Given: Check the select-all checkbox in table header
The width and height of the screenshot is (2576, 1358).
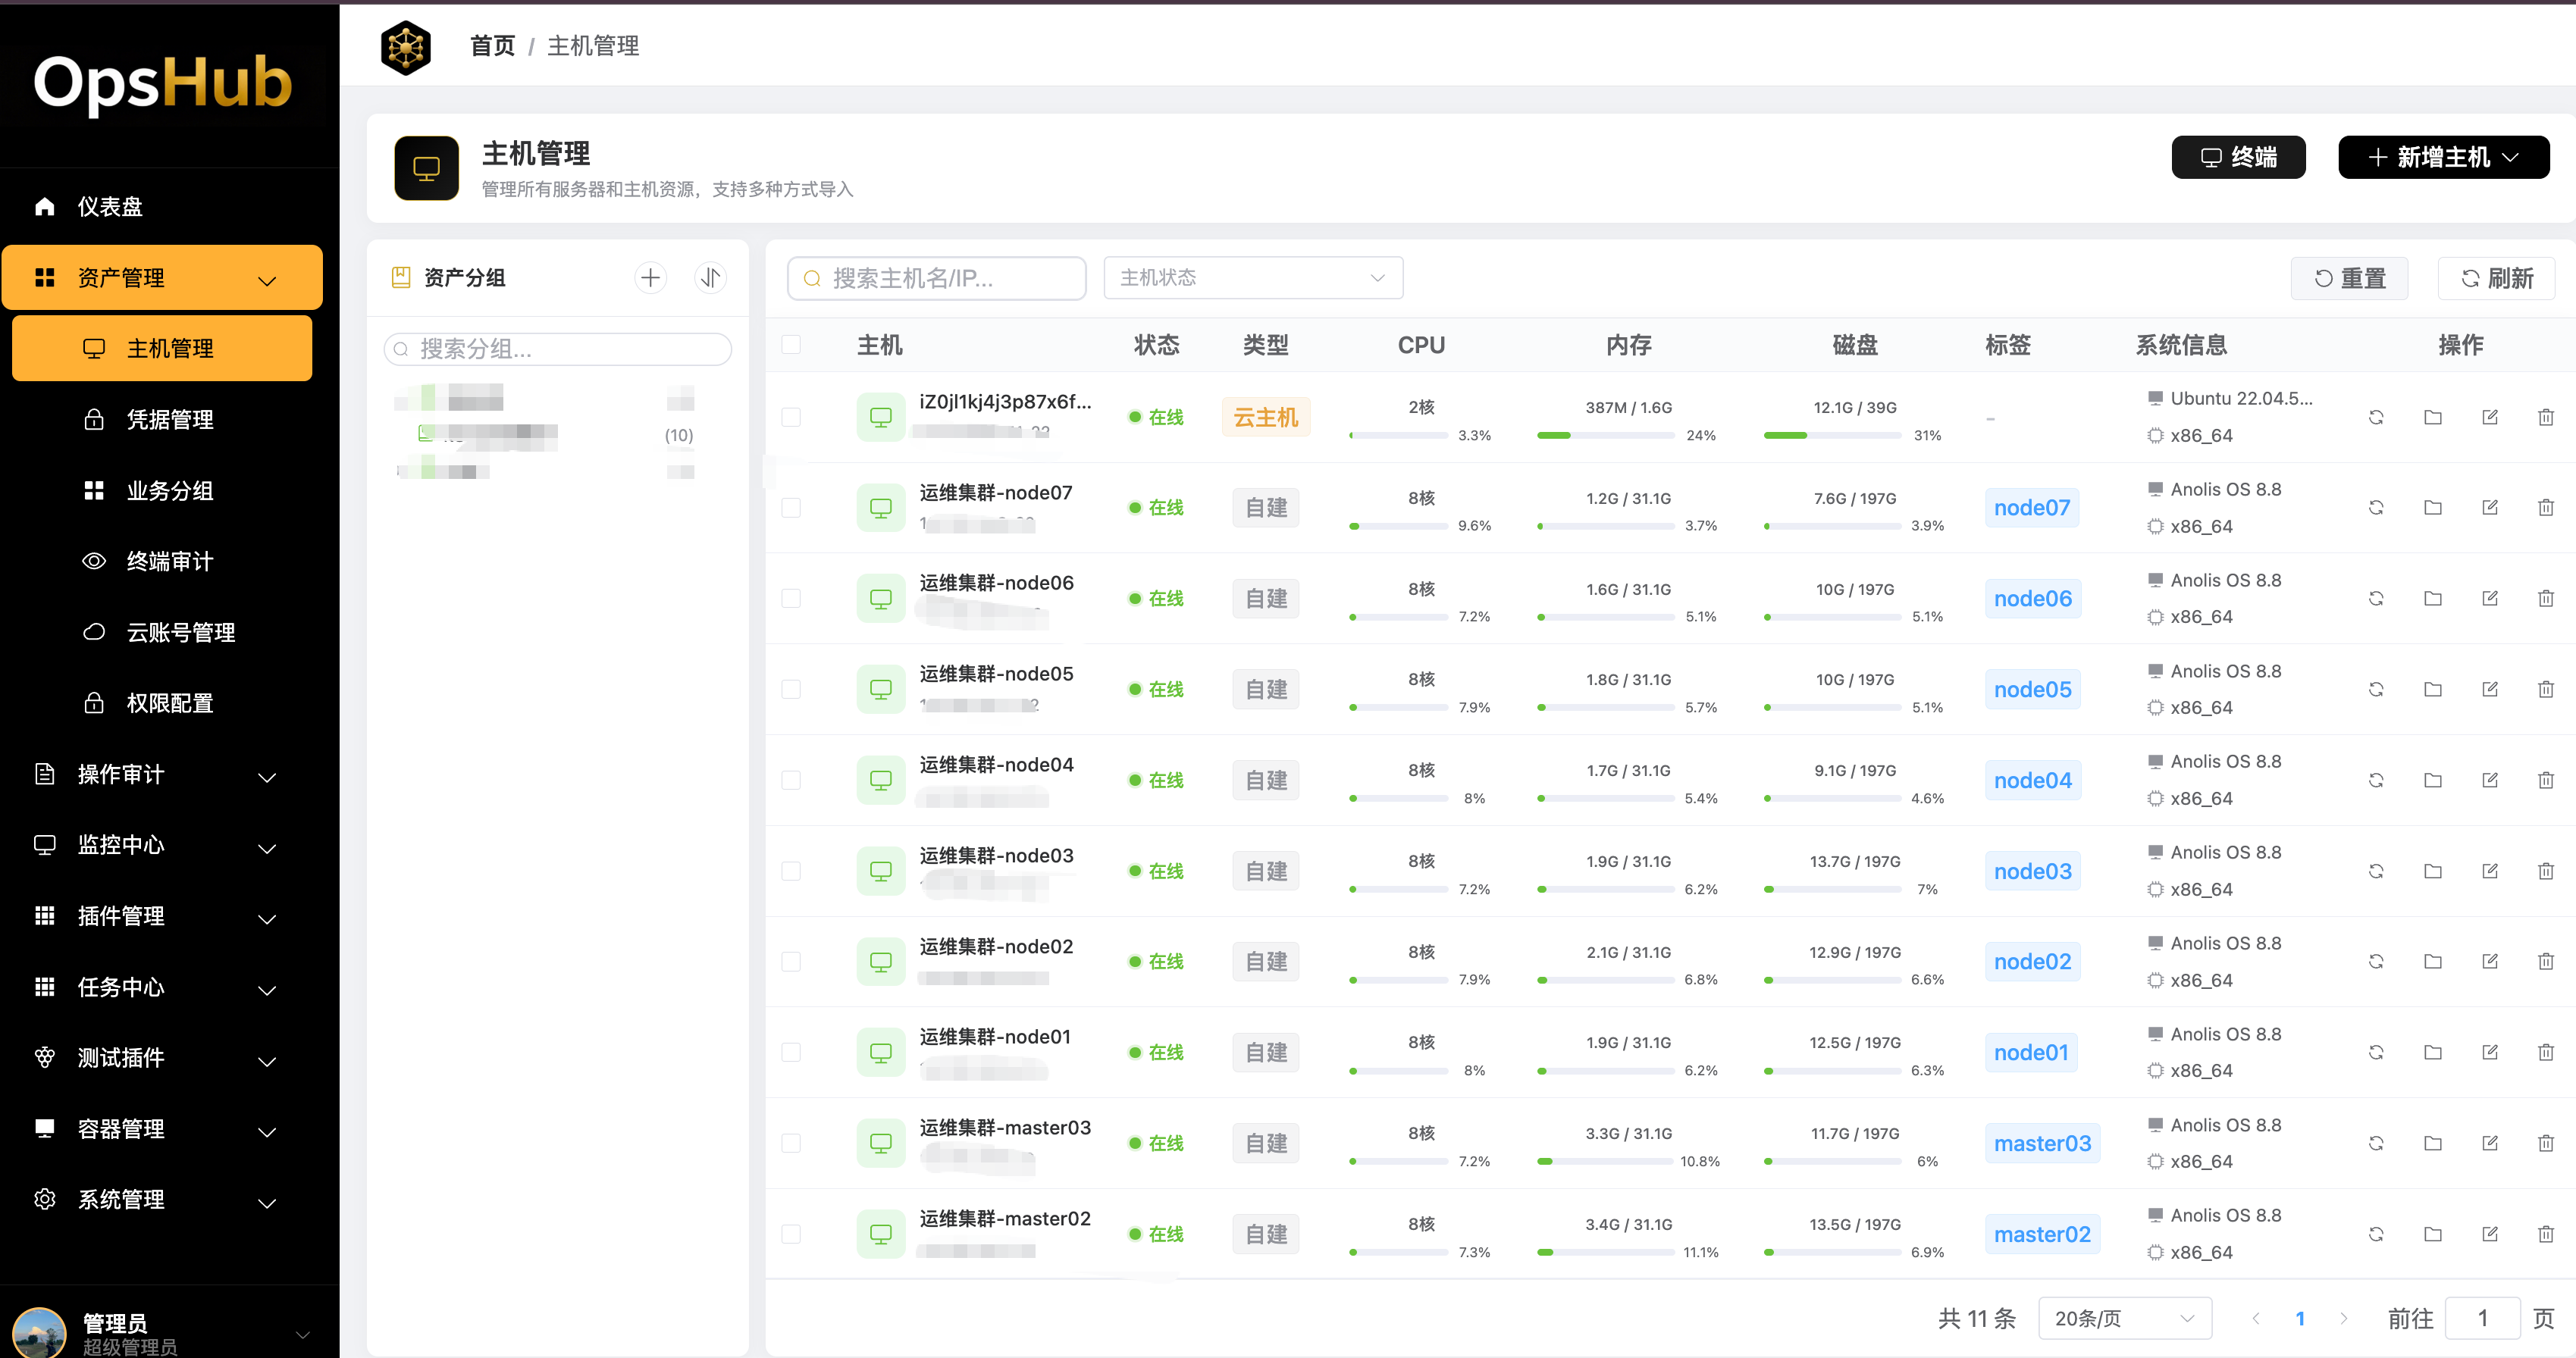Looking at the screenshot, I should tap(791, 345).
